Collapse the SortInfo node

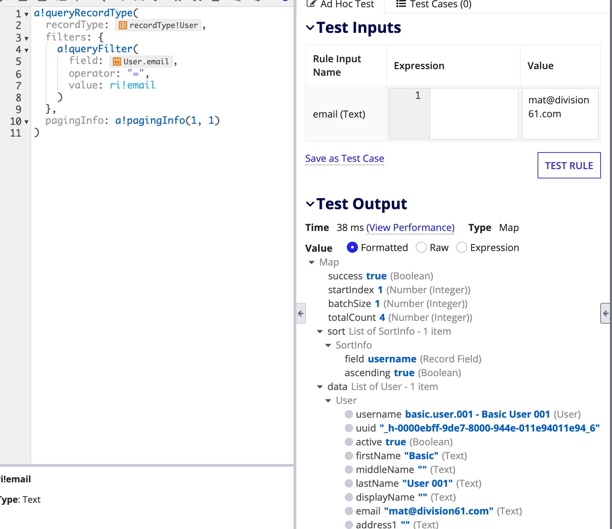point(328,345)
